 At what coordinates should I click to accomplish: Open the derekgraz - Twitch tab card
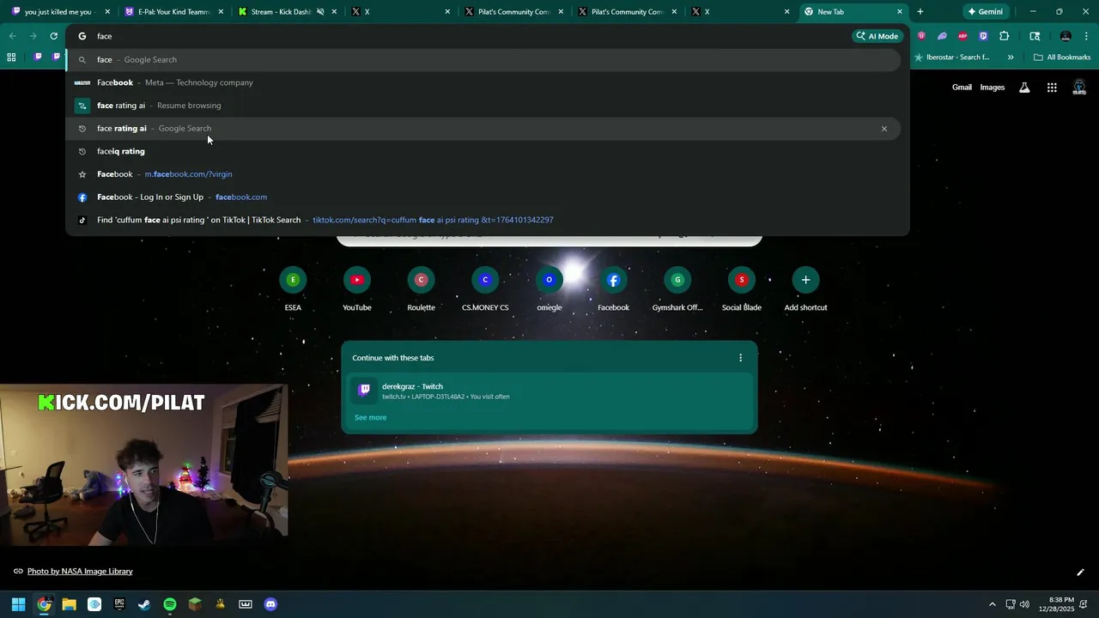[549, 391]
